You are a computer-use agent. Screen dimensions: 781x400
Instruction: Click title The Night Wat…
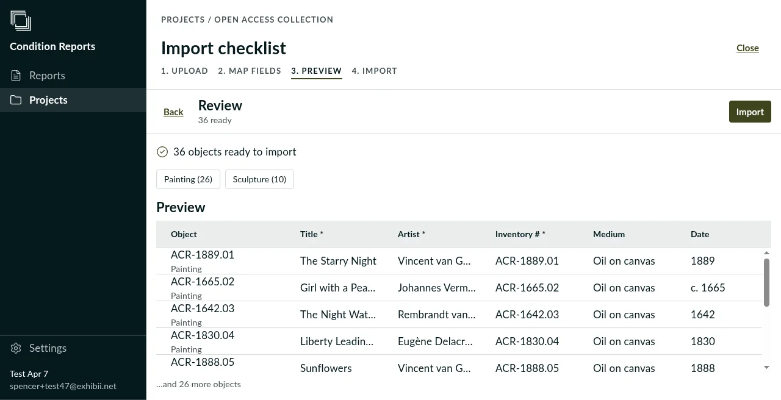pos(338,315)
